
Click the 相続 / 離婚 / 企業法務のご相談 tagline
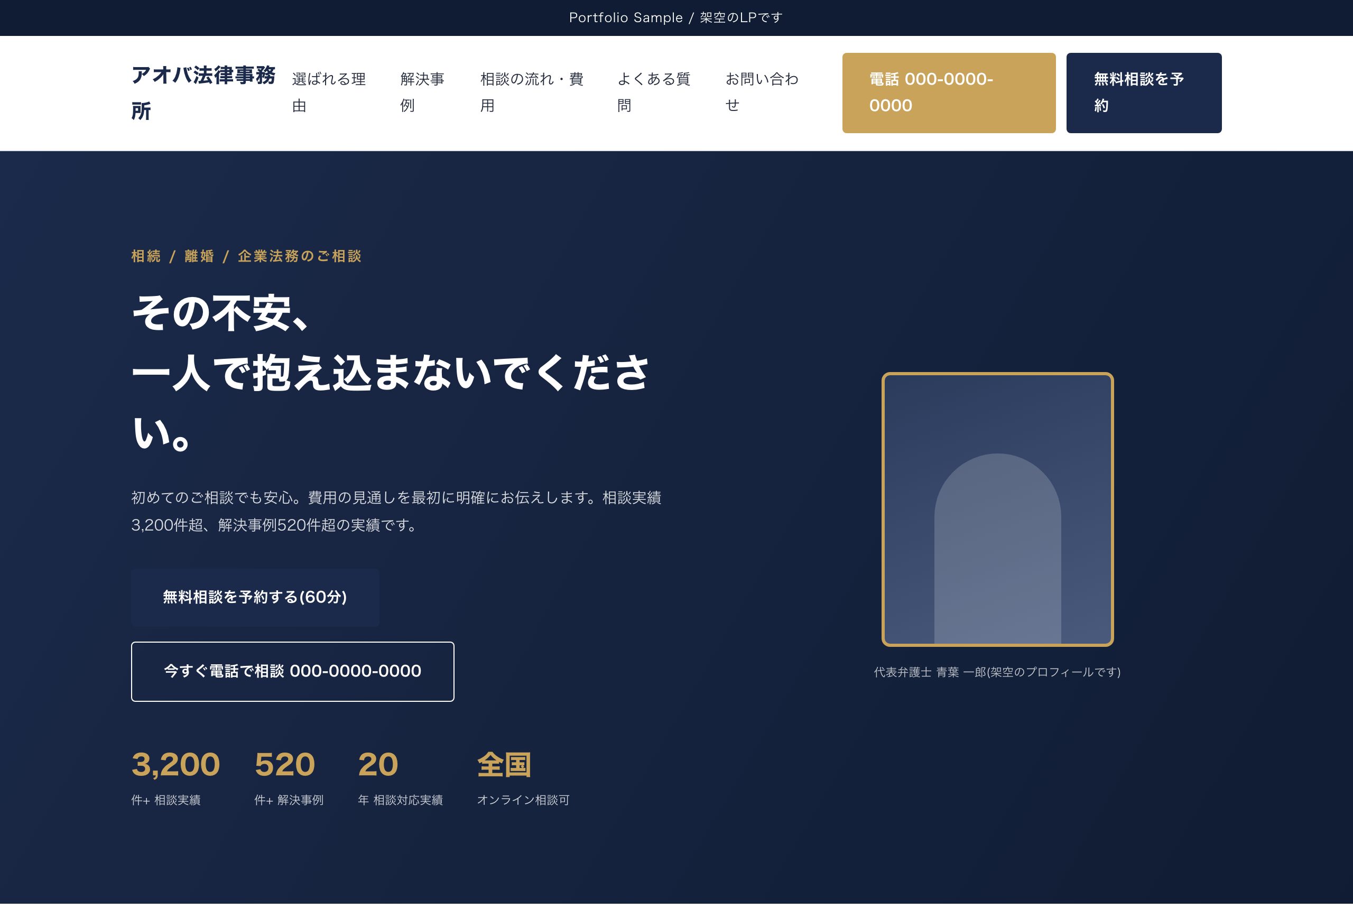click(x=246, y=256)
